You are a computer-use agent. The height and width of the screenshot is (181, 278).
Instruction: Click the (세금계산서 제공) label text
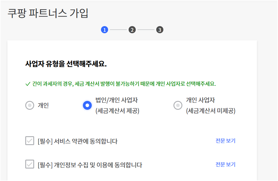coord(117,111)
